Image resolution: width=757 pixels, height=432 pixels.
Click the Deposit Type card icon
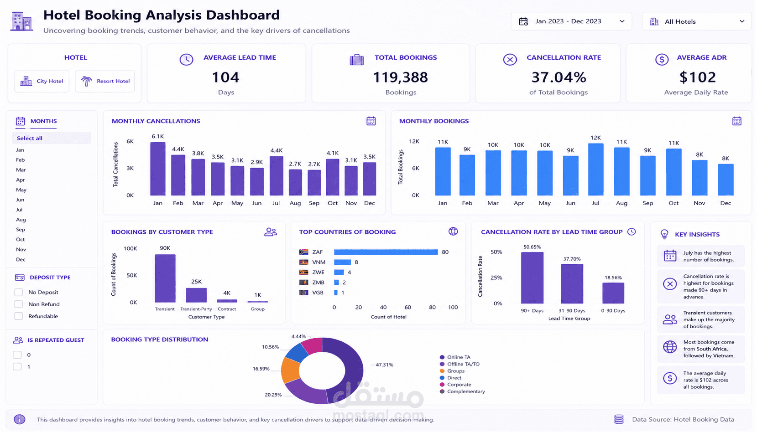(20, 278)
